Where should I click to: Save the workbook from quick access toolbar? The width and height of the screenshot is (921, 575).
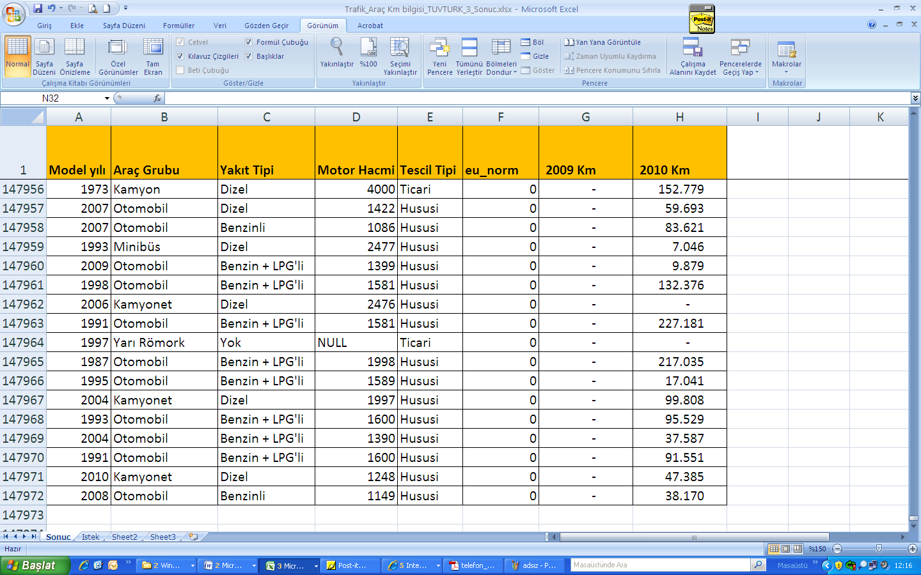(x=38, y=8)
